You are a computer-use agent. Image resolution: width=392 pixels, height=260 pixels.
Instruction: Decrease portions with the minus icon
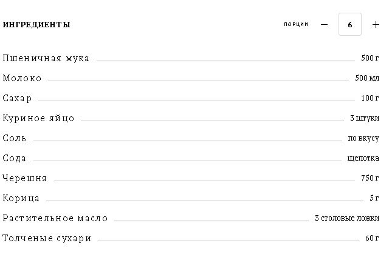pyautogui.click(x=324, y=24)
